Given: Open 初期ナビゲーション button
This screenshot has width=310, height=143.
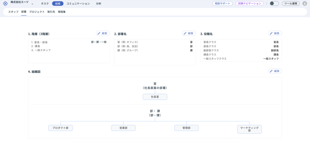Looking at the screenshot, I should tap(249, 4).
